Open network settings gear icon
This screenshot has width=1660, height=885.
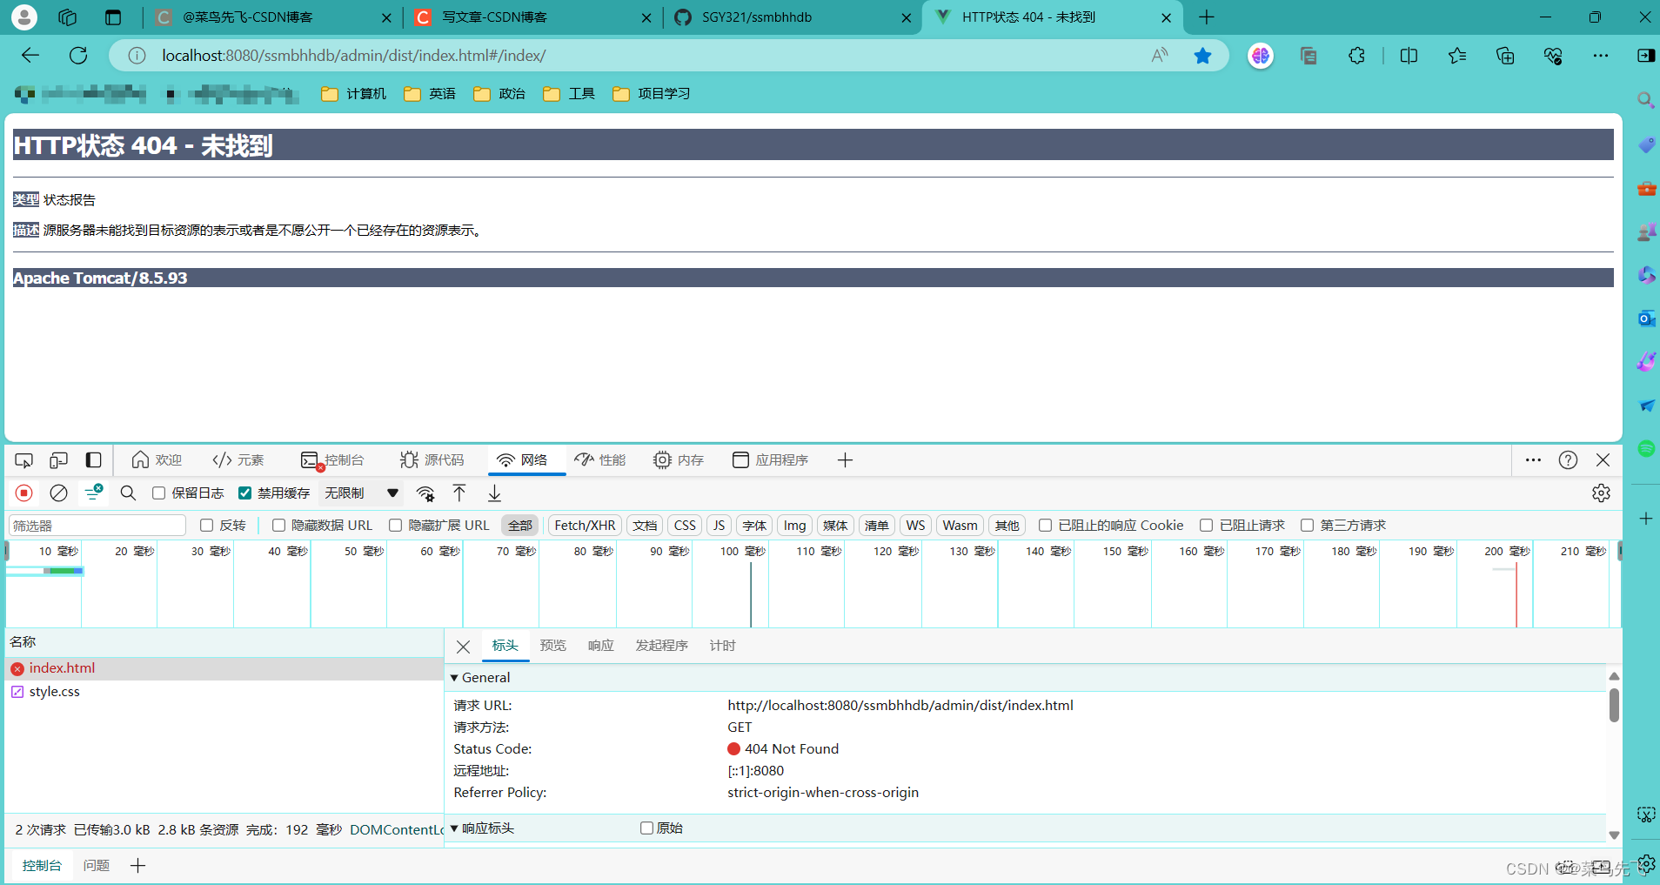1601,493
